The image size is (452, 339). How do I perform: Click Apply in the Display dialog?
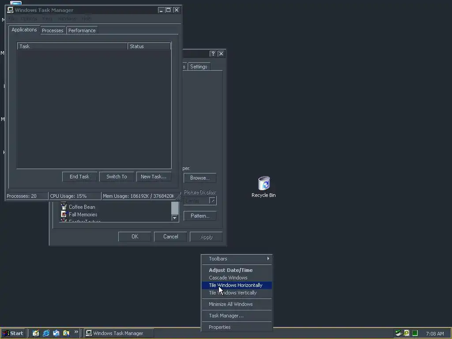(x=206, y=237)
